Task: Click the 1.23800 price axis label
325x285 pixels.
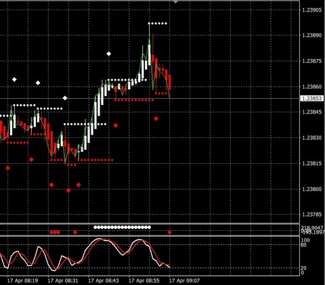Action: 312,189
